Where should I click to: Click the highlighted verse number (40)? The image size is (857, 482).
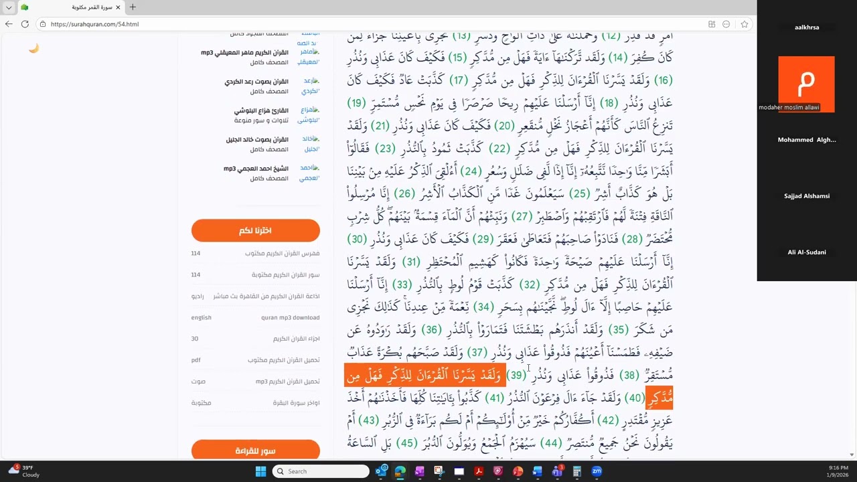click(x=635, y=398)
